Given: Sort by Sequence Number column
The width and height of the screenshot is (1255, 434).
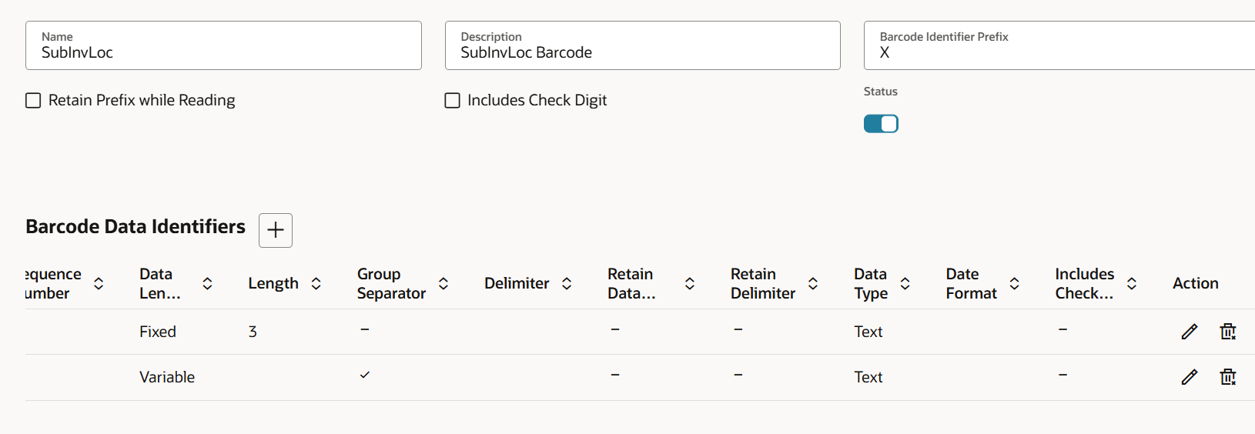Looking at the screenshot, I should (99, 283).
